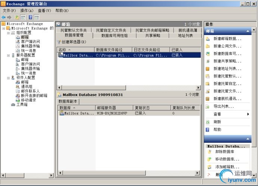
Task: Click the 工具箱 toolbox tree icon
Action: point(13,105)
